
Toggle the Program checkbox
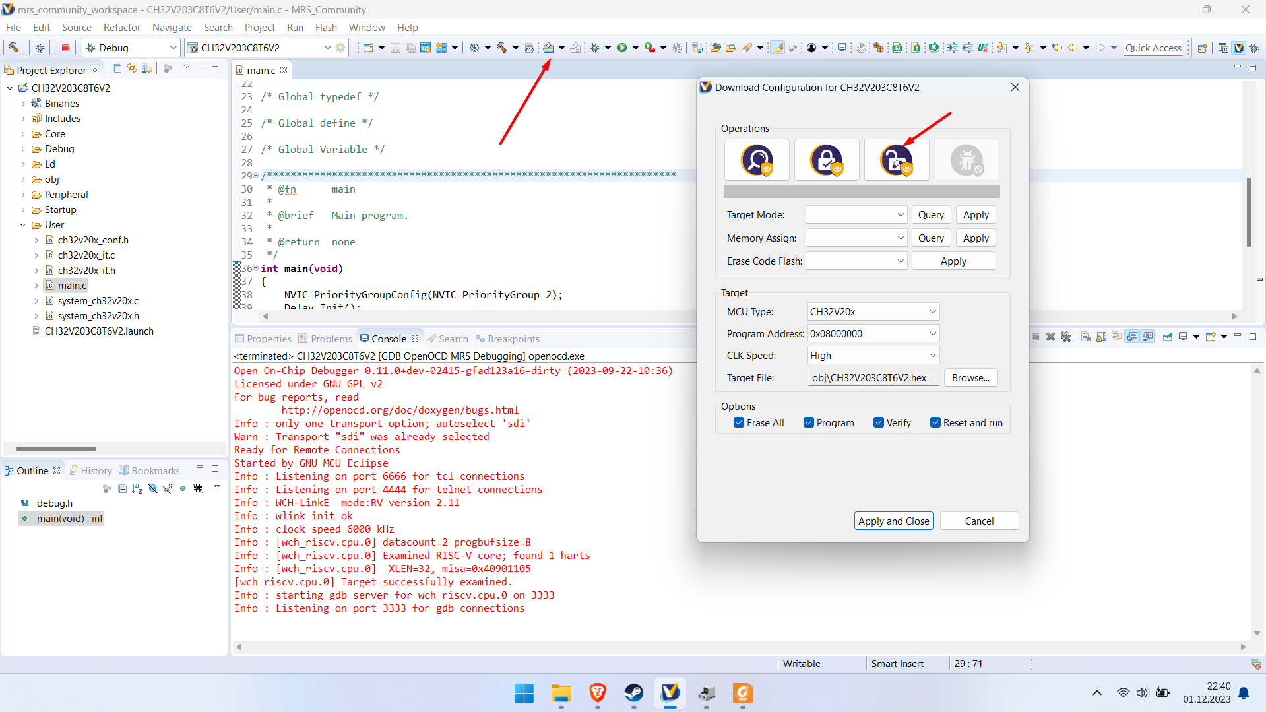tap(808, 422)
